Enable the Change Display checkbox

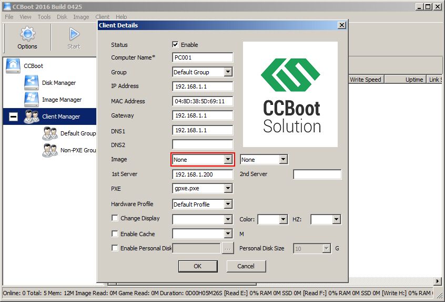click(x=115, y=218)
